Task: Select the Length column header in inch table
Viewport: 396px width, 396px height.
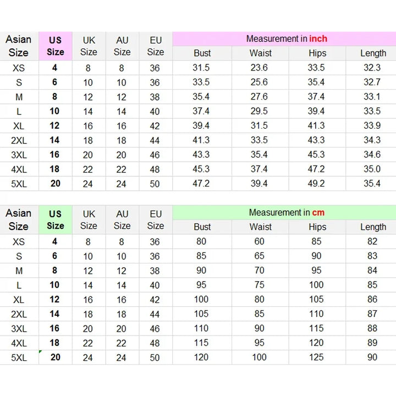Action: click(x=373, y=53)
